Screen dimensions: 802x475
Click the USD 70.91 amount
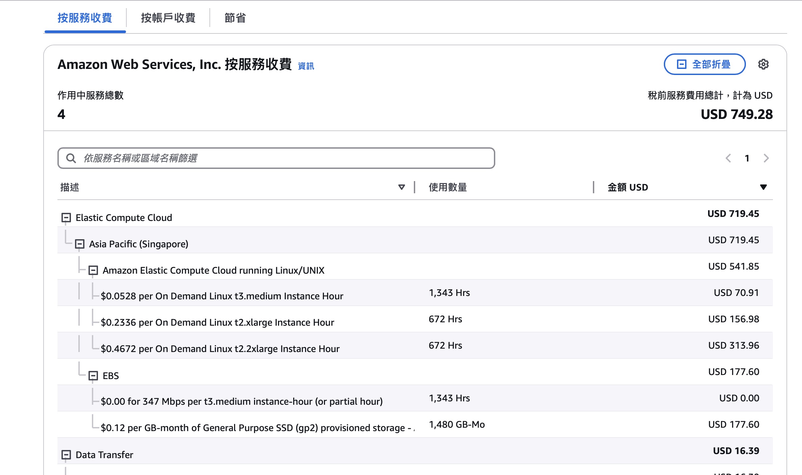pyautogui.click(x=736, y=293)
